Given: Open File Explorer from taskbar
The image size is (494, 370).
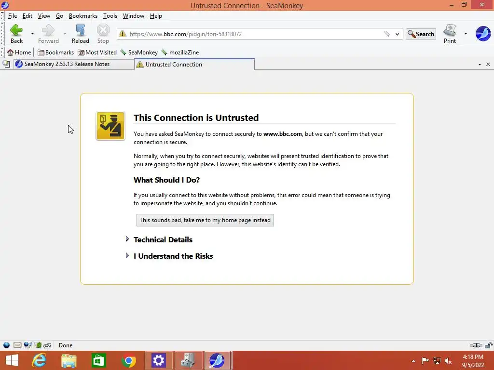Looking at the screenshot, I should [x=69, y=360].
